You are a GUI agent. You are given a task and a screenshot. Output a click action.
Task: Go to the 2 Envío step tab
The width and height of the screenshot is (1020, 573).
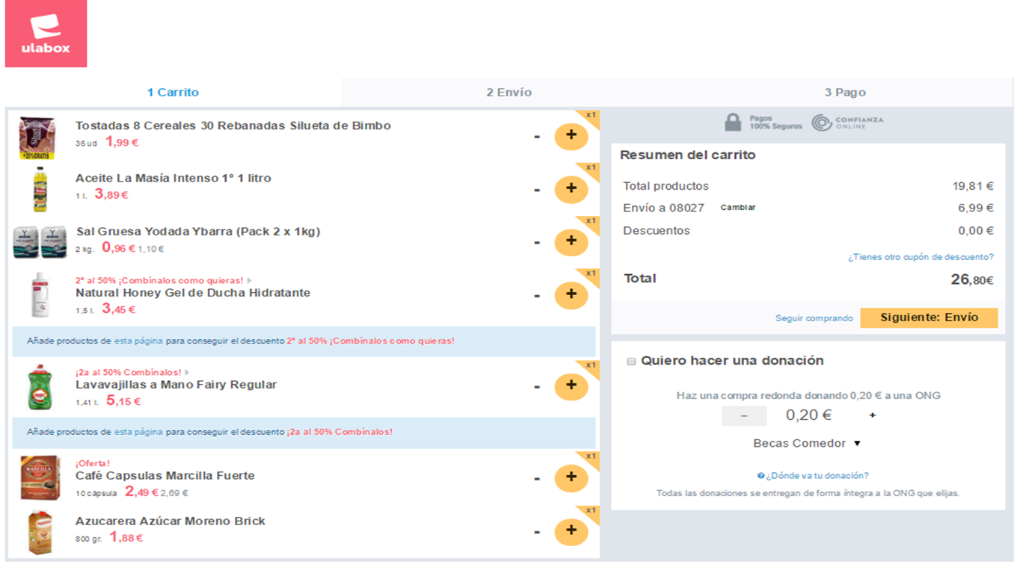[509, 93]
